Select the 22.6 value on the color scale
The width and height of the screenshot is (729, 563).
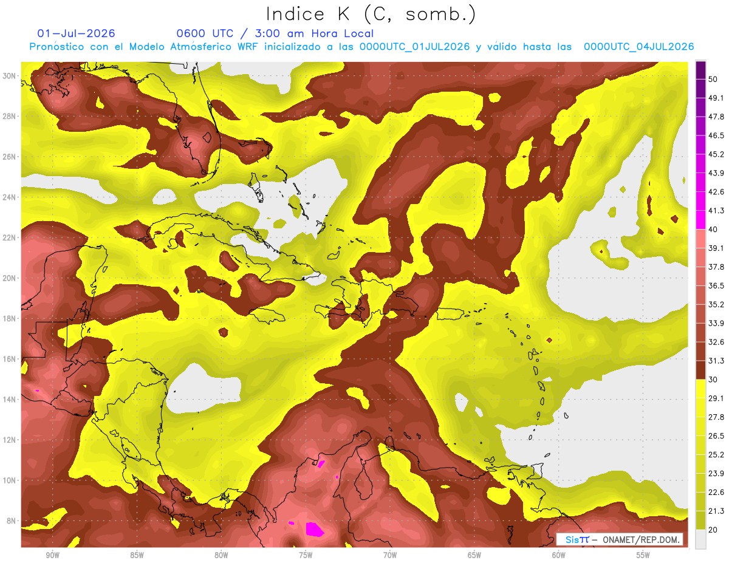pyautogui.click(x=716, y=493)
